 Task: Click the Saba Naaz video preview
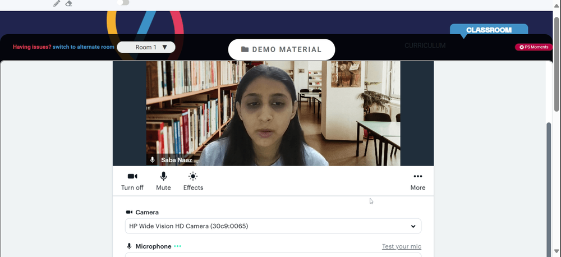pos(273,113)
